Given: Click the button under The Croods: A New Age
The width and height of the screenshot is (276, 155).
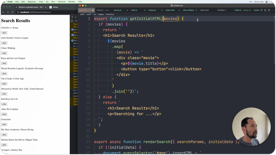Looking at the screenshot, I should 4,84.
